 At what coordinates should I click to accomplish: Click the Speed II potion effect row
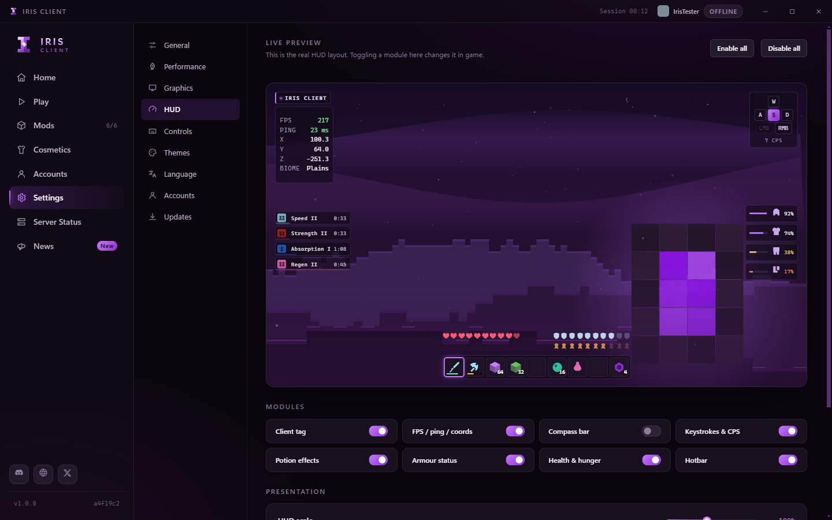click(x=313, y=218)
